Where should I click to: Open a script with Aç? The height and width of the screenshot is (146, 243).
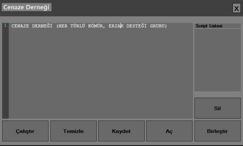[169, 131]
